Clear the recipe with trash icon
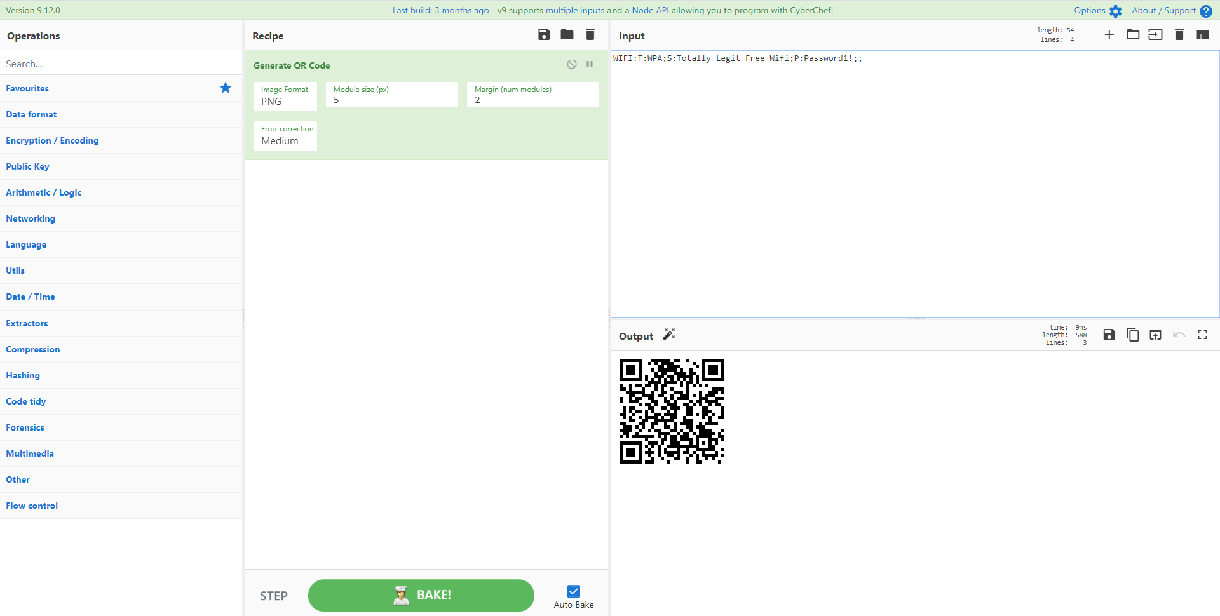The image size is (1220, 616). (590, 35)
